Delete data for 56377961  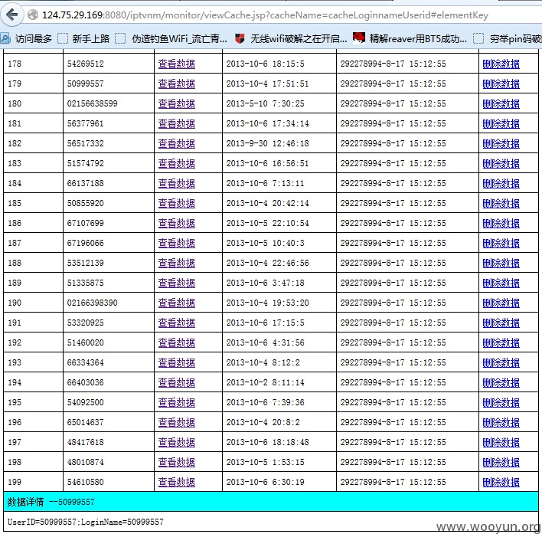point(501,123)
